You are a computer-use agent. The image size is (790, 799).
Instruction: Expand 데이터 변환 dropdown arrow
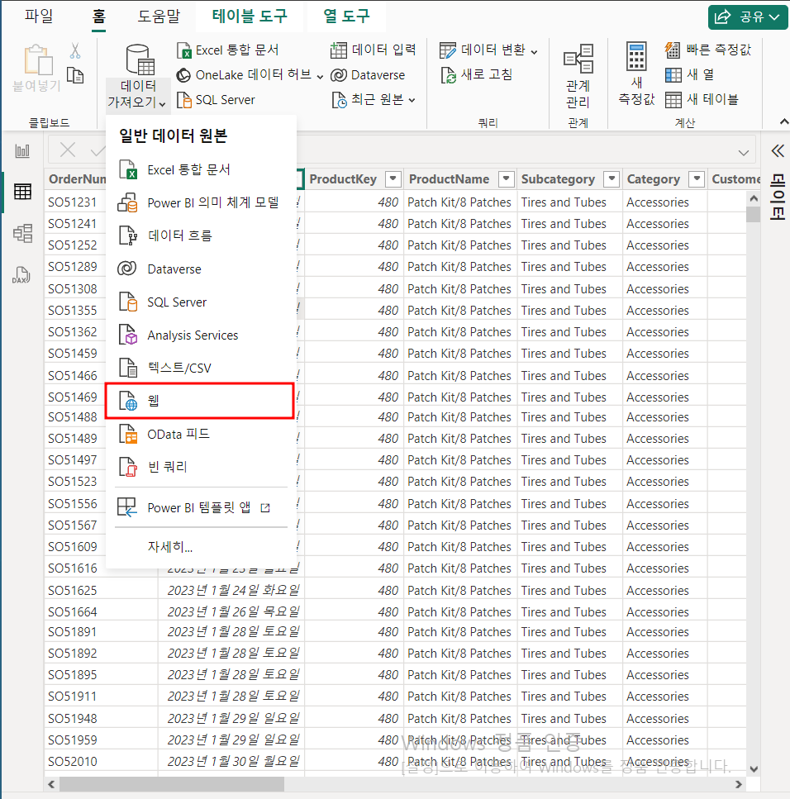coord(534,51)
